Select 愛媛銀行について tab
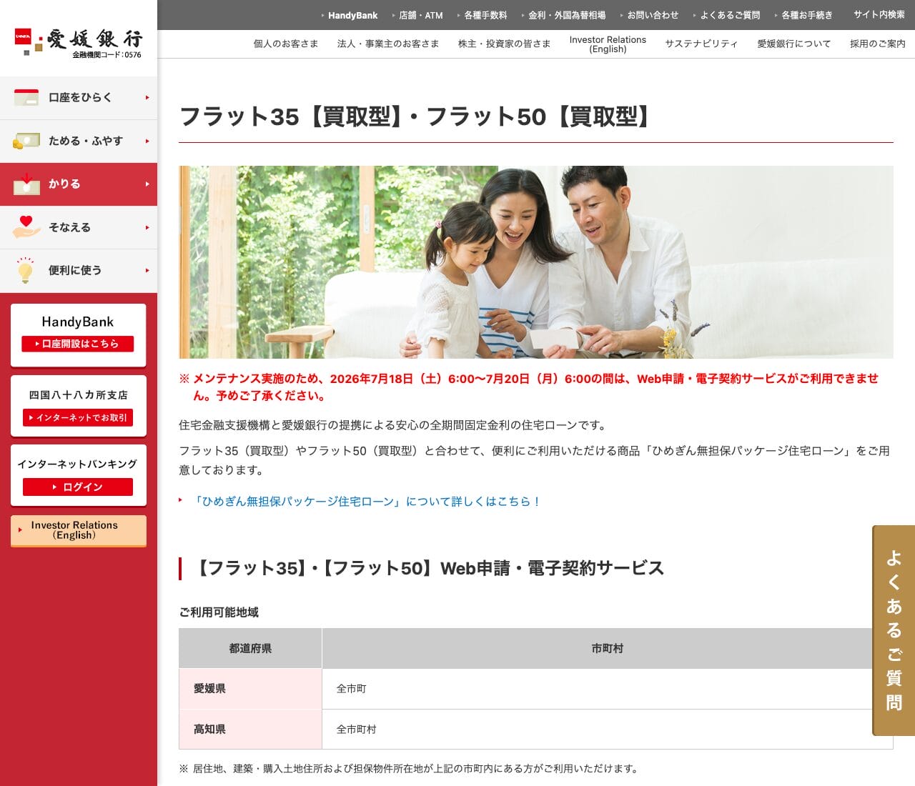The image size is (915, 786). click(x=794, y=44)
